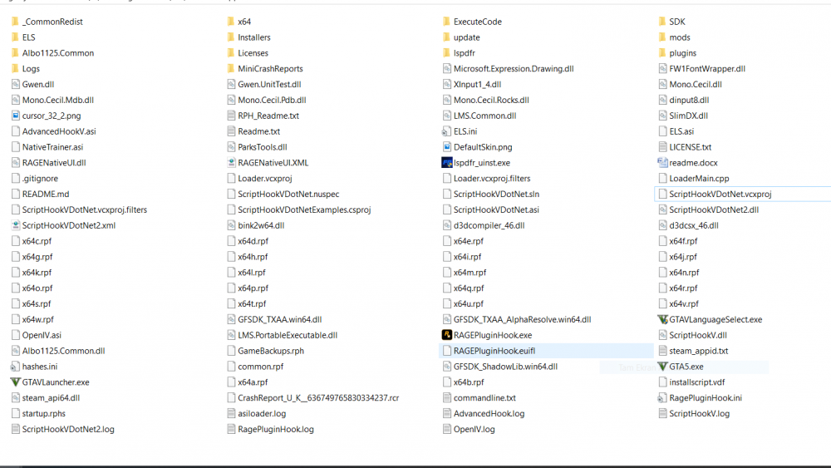
Task: Select the RagePluginHook.log file
Action: coord(276,429)
